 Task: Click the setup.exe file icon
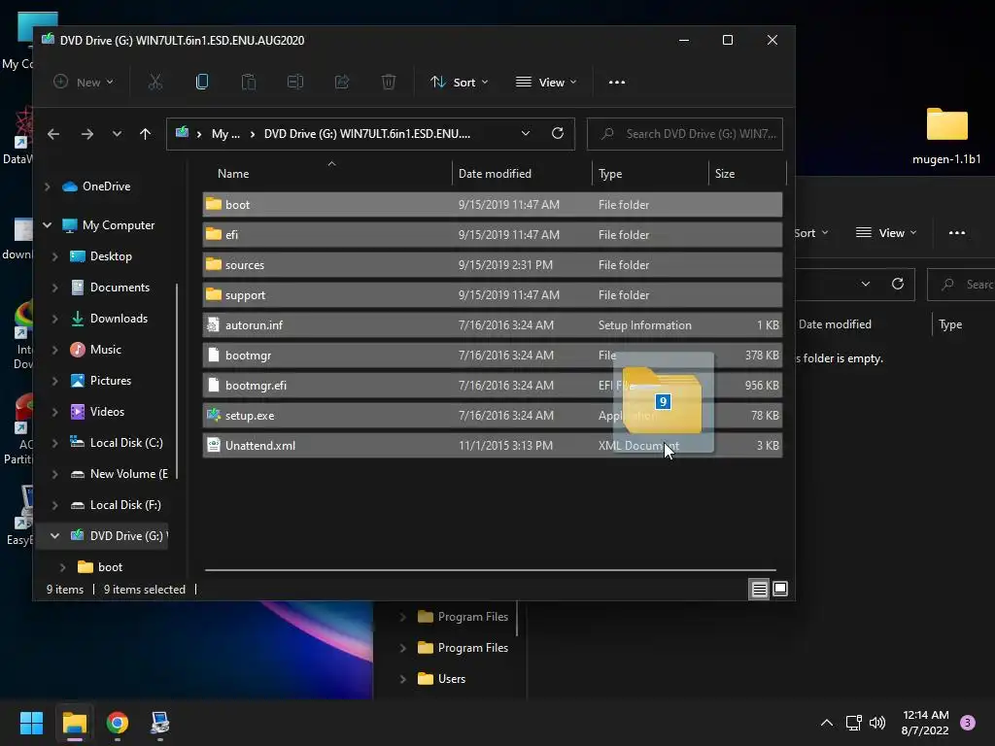point(214,415)
